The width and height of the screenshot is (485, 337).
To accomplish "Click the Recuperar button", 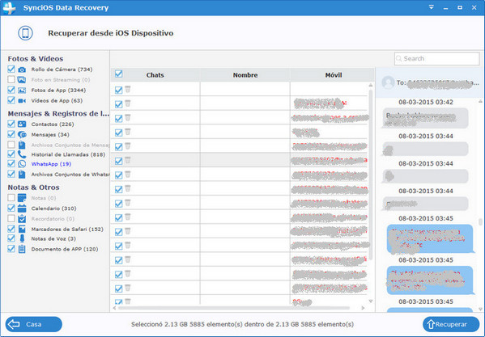I will (451, 324).
